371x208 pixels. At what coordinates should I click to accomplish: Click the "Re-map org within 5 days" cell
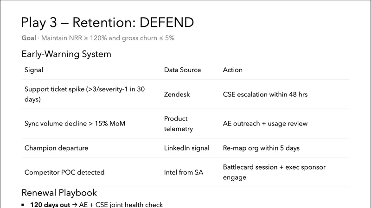point(261,148)
